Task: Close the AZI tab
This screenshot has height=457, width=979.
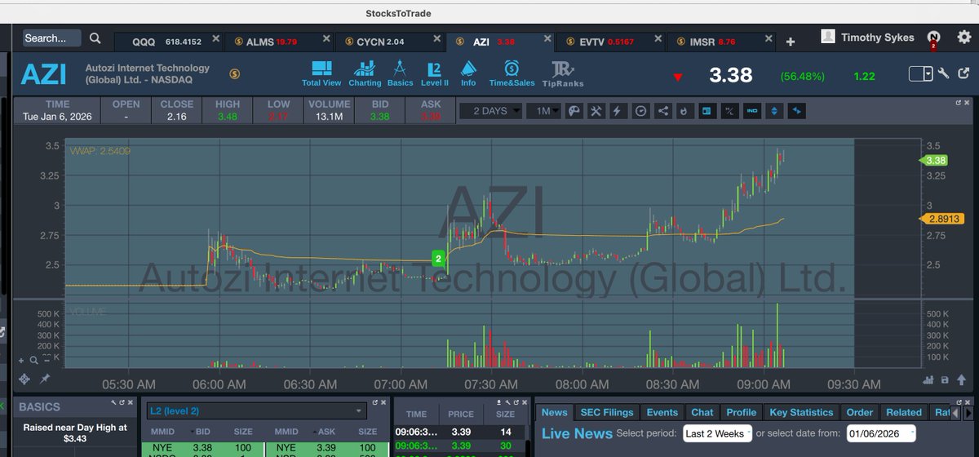Action: coord(547,38)
